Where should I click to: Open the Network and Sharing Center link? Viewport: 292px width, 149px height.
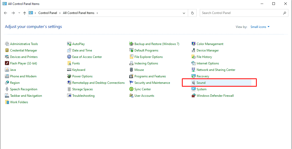[x=216, y=70]
